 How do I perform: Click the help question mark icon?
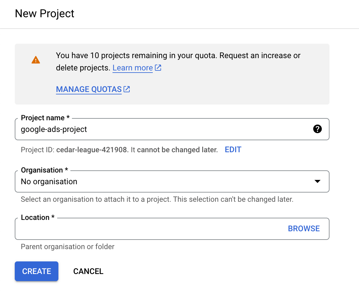[318, 129]
